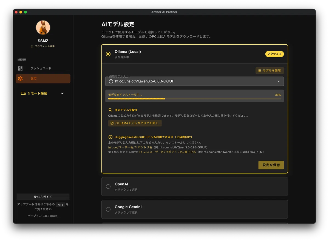Click the SSMZ username

[x=43, y=41]
